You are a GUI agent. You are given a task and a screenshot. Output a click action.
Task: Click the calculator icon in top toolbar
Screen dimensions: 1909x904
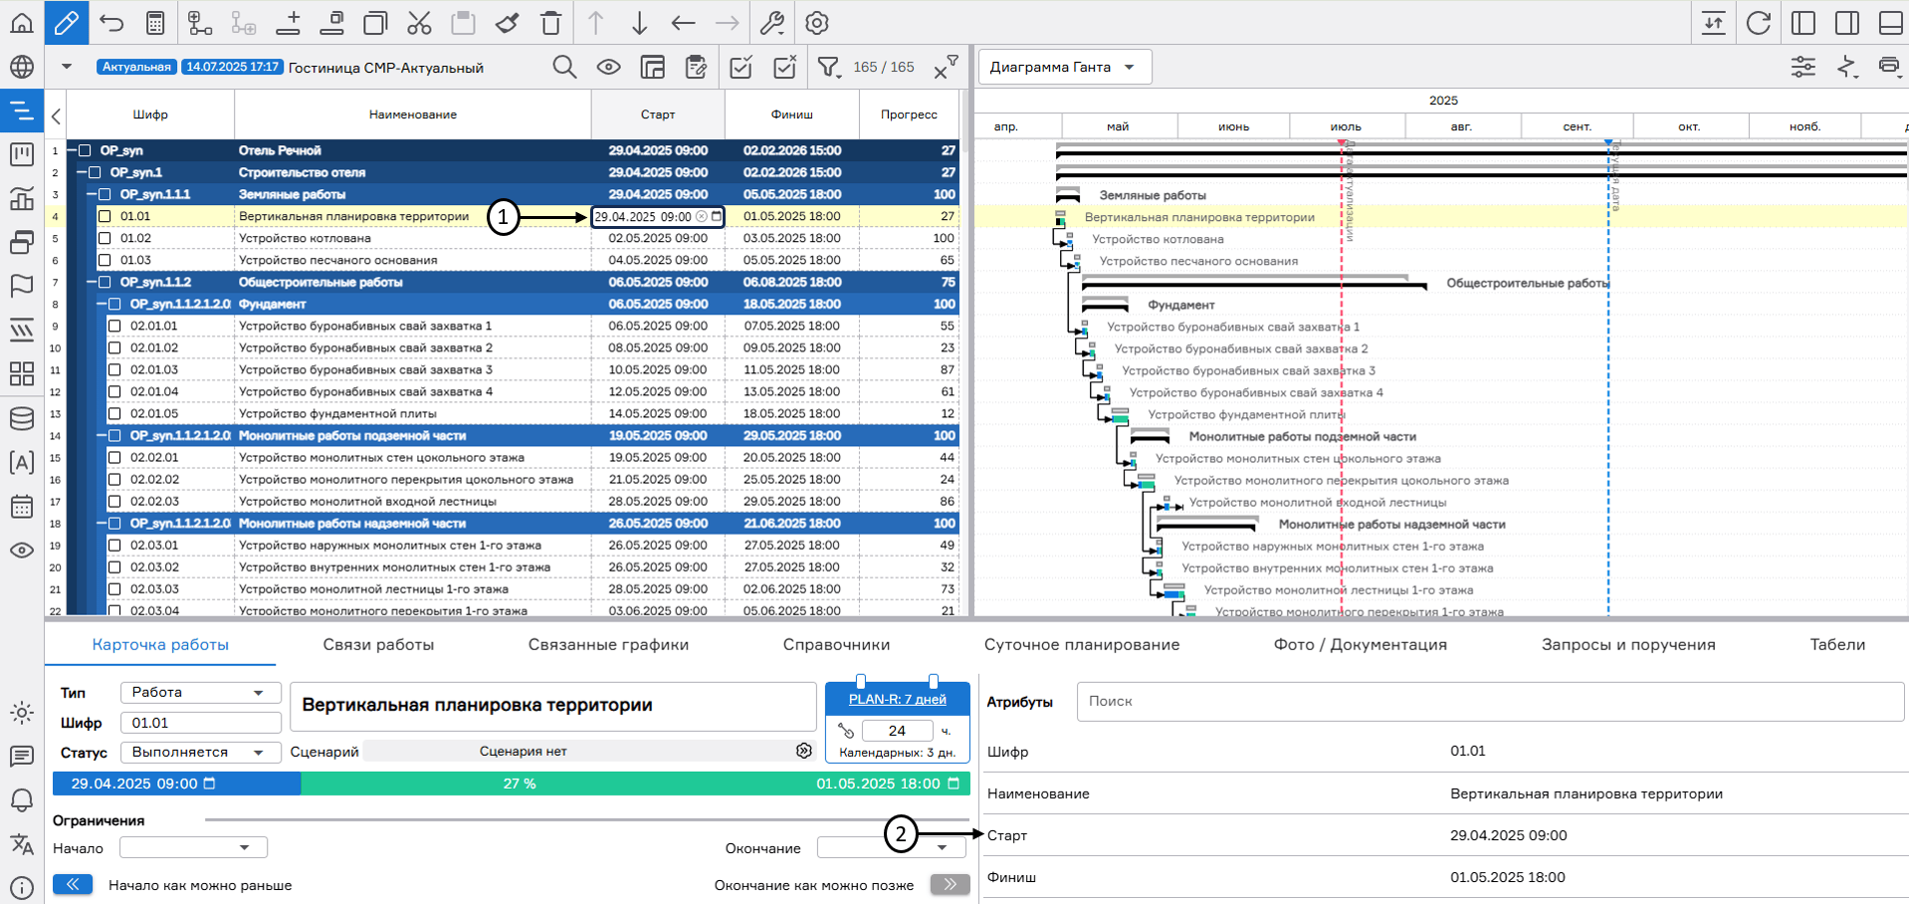[155, 23]
